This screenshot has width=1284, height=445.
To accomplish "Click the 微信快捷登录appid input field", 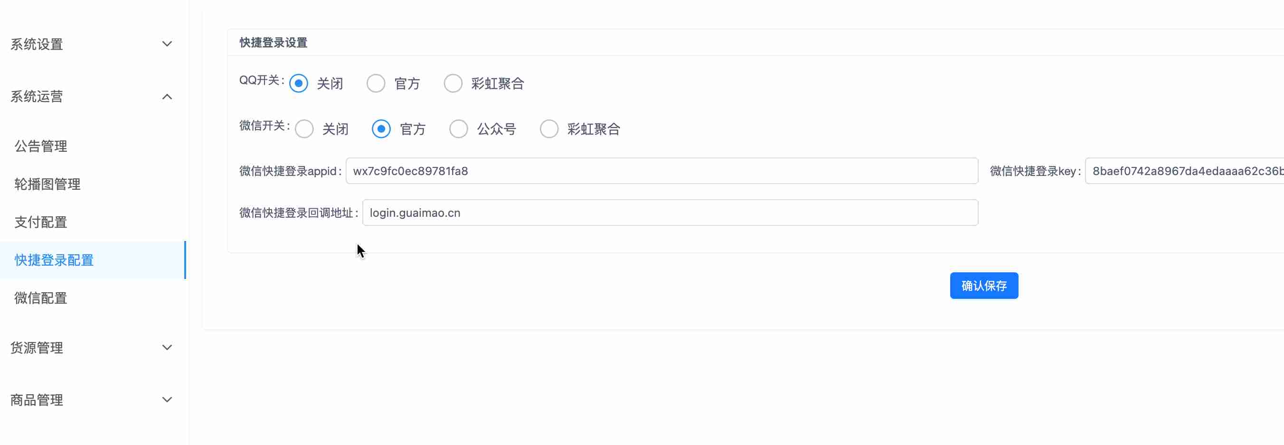I will 661,171.
